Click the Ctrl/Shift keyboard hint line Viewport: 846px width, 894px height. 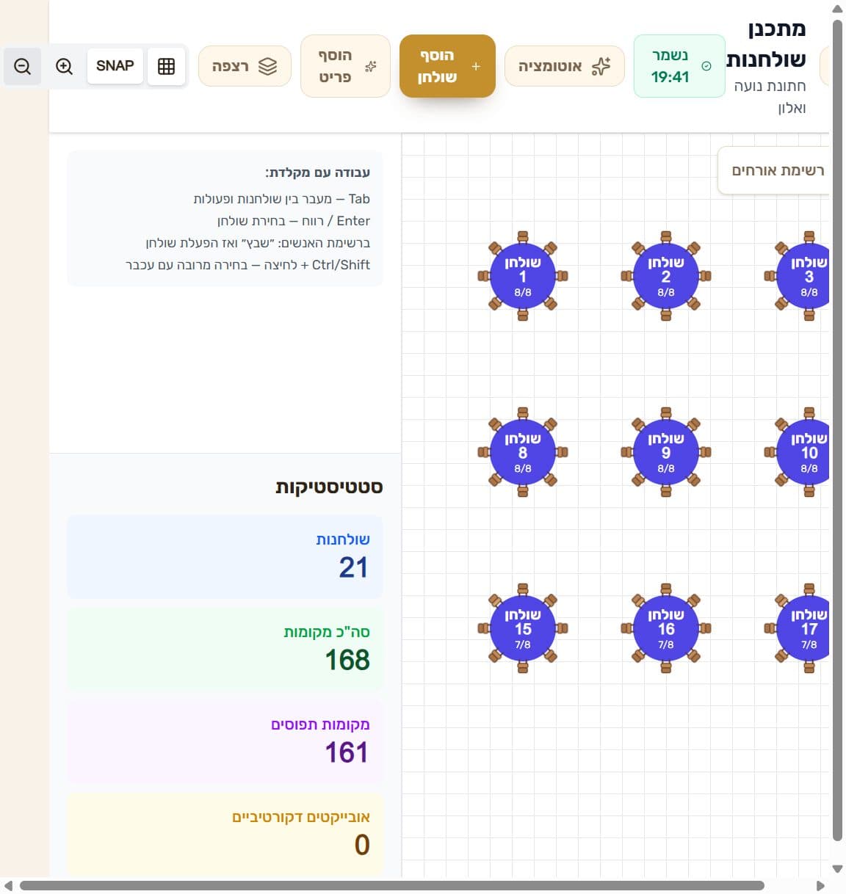coord(247,265)
